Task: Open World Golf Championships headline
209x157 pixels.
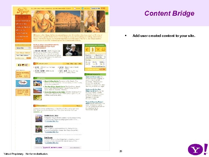Action: (46, 46)
